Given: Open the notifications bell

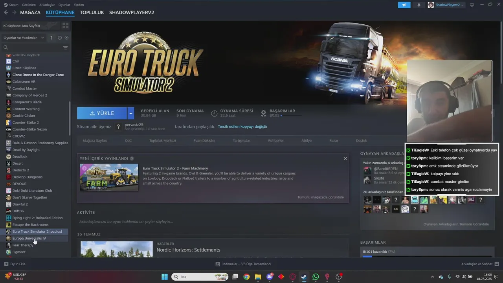Looking at the screenshot, I should tap(419, 5).
